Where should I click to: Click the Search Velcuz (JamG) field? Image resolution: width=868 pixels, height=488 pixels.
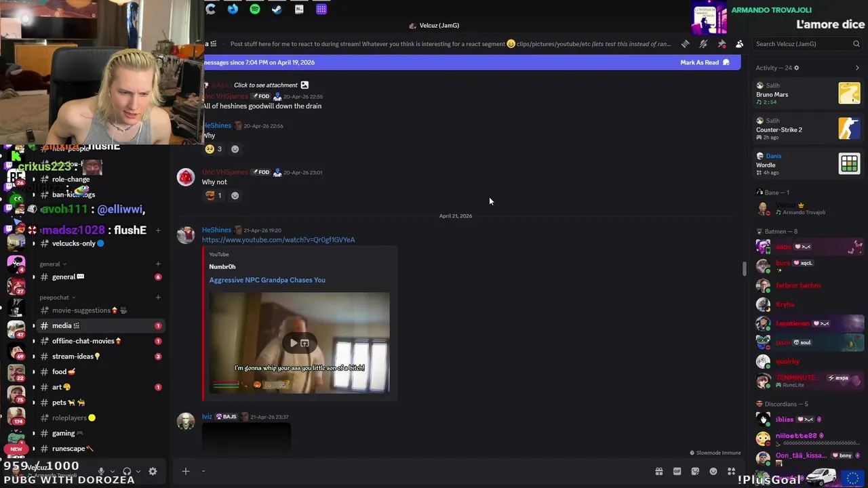pyautogui.click(x=807, y=44)
